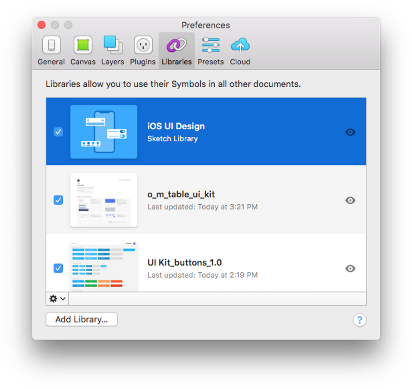The image size is (412, 389).
Task: Click the Add Library button
Action: tap(81, 320)
